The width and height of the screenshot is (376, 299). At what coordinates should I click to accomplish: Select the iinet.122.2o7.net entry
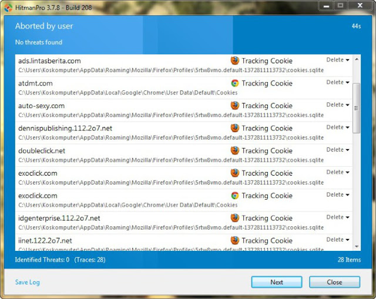[184, 243]
